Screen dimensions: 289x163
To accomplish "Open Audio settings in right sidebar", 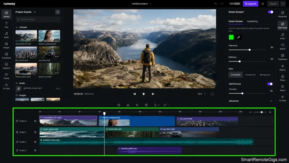I will [x=282, y=36].
